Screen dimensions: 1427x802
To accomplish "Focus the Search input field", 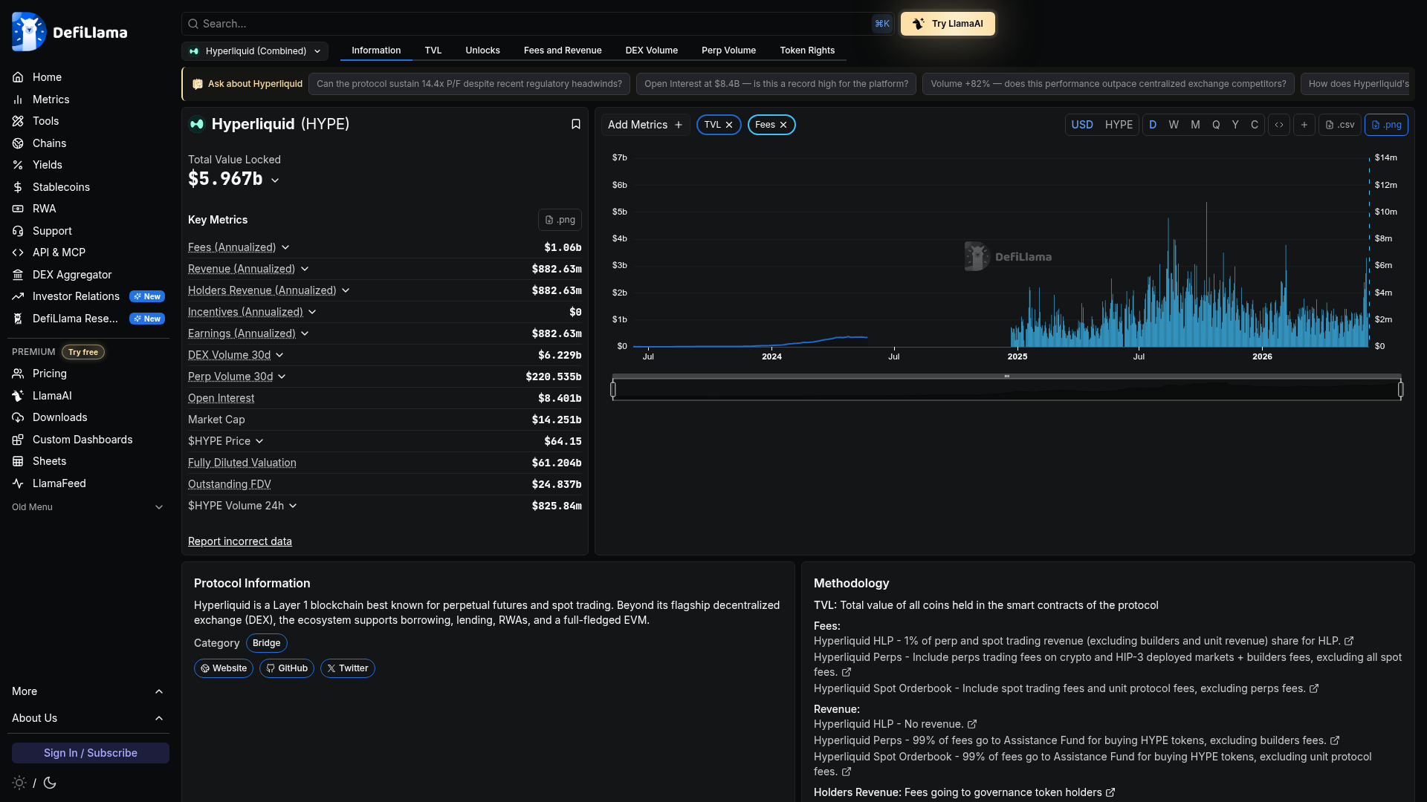I will [537, 24].
